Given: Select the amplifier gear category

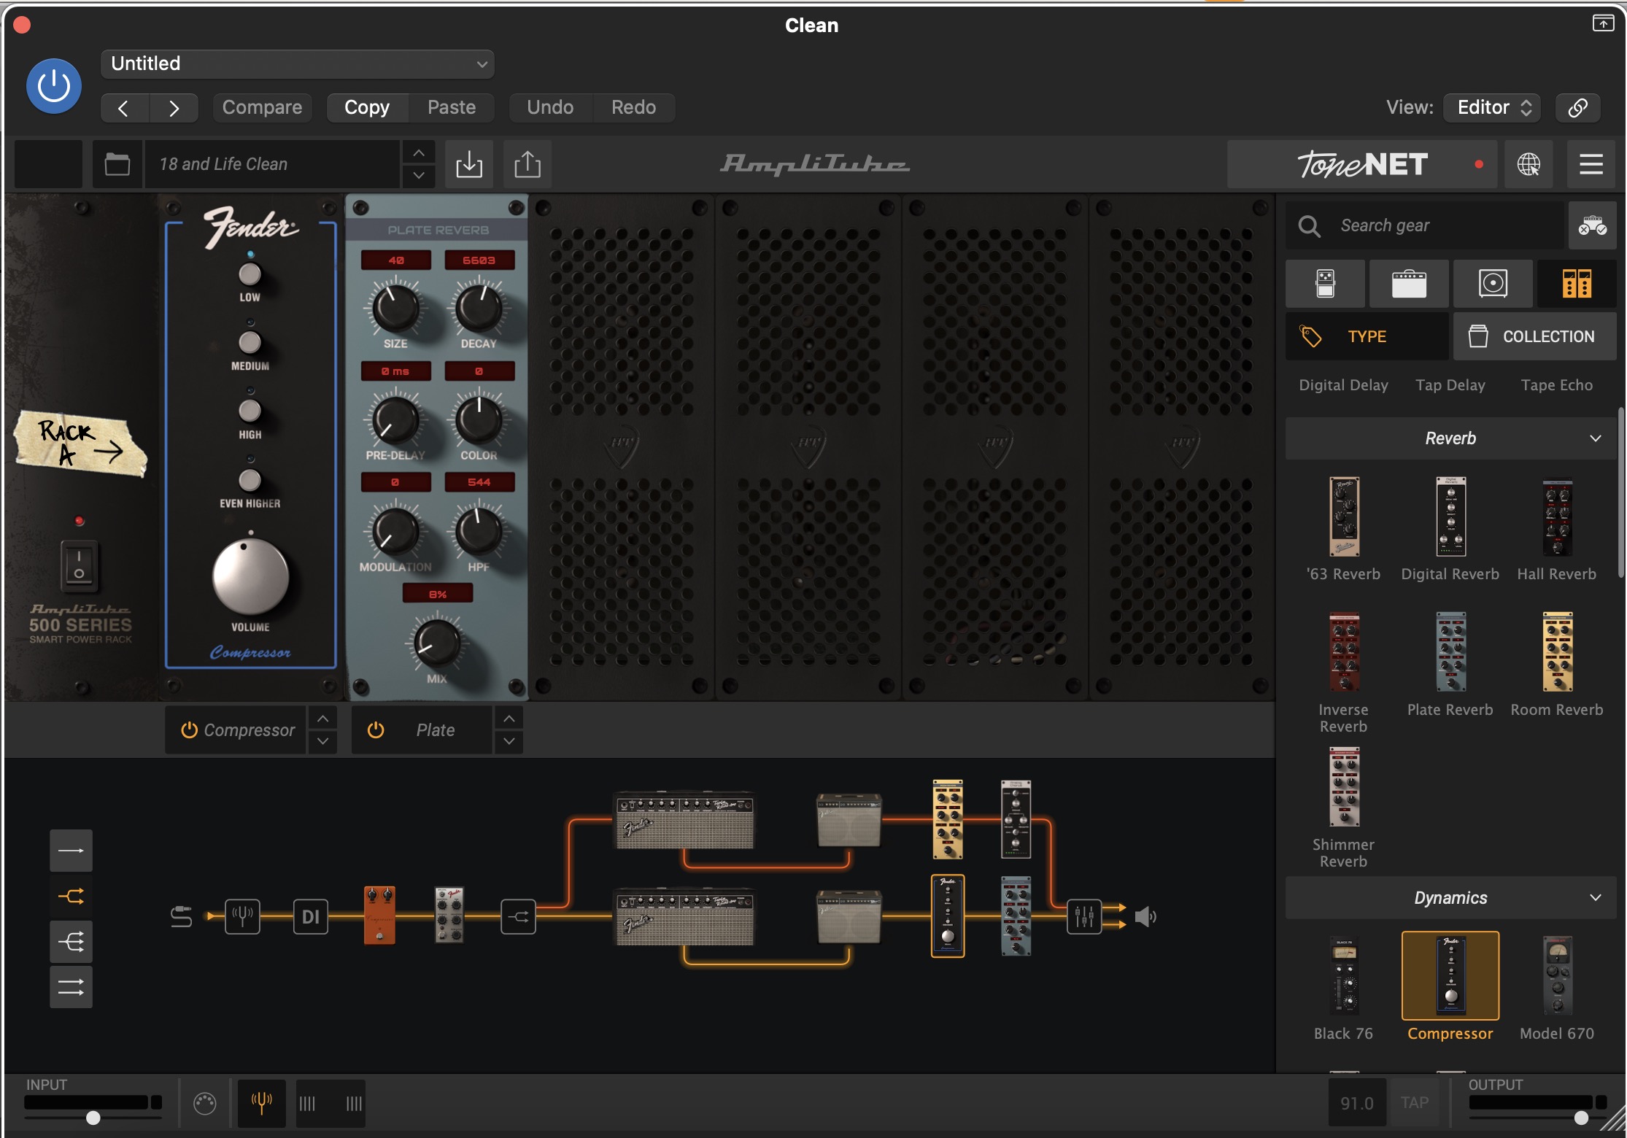Looking at the screenshot, I should [1409, 283].
